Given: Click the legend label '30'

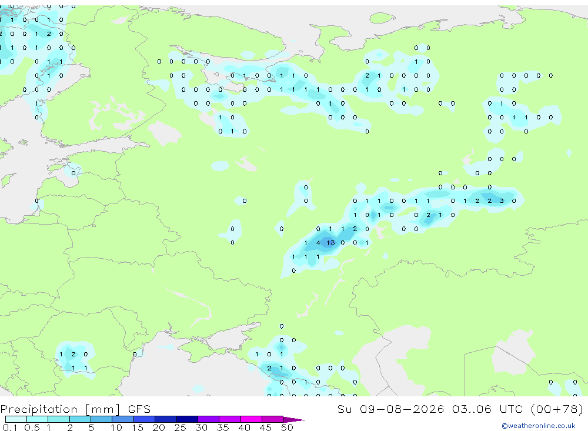Looking at the screenshot, I should (x=201, y=427).
